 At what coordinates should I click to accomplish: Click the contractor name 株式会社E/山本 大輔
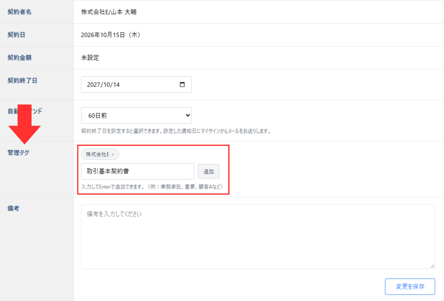[x=109, y=12]
